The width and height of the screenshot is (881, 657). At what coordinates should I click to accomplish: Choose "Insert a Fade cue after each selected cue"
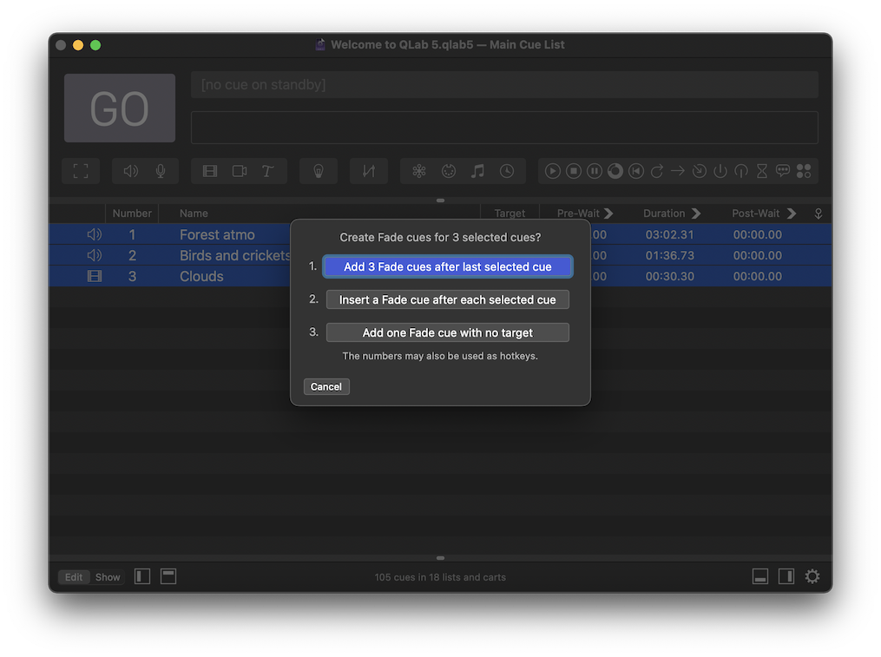click(x=447, y=299)
